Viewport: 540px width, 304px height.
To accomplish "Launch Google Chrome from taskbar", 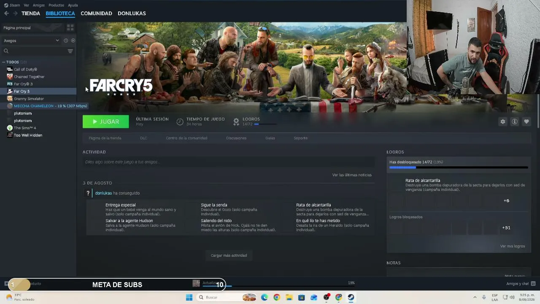I will [277, 297].
